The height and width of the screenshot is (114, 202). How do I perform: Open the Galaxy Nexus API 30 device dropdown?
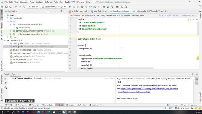[x=54, y=7]
